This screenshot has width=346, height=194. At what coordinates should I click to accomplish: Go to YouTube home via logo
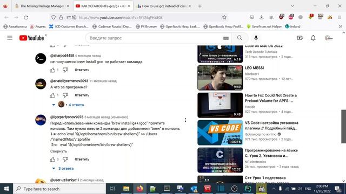point(31,38)
